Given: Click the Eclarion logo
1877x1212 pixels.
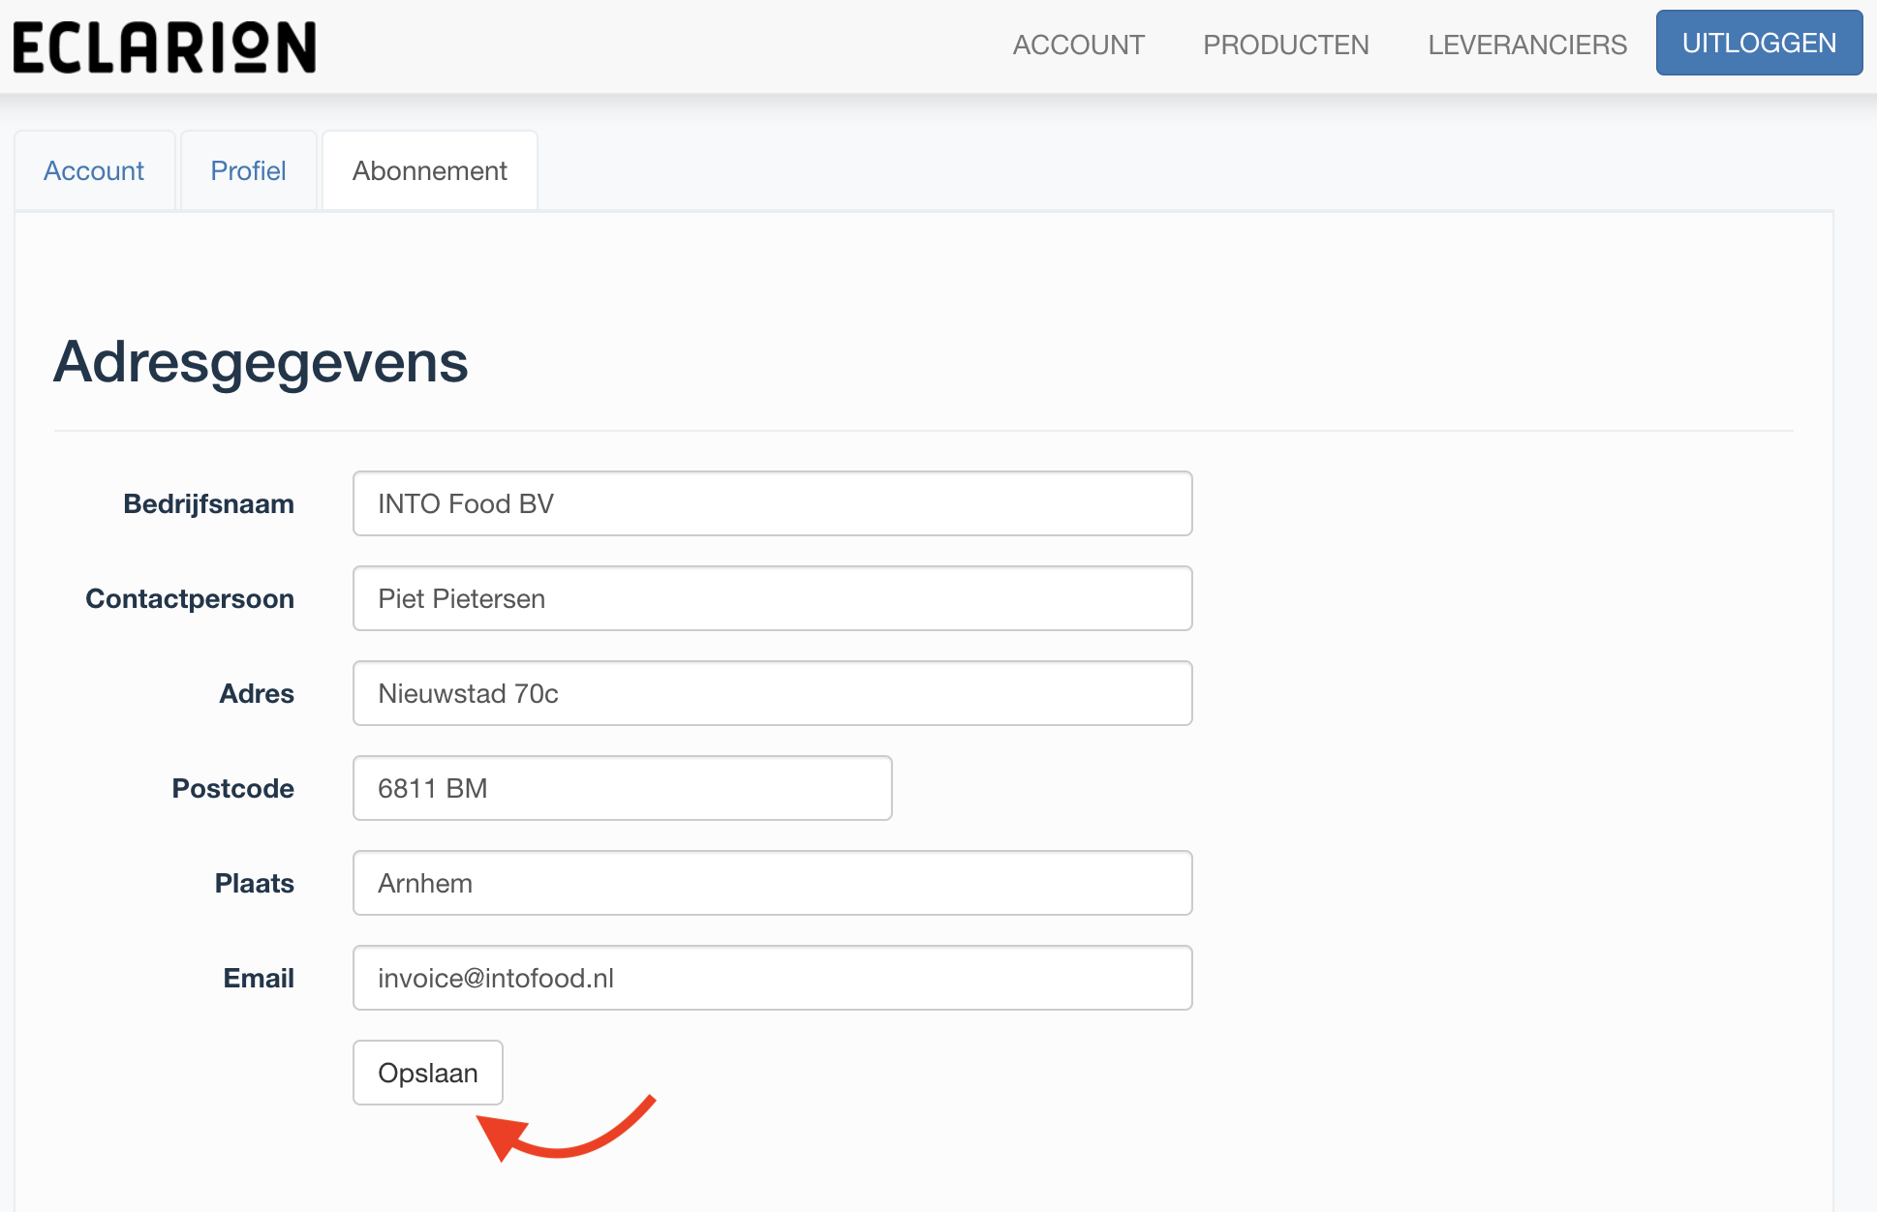Looking at the screenshot, I should [165, 47].
